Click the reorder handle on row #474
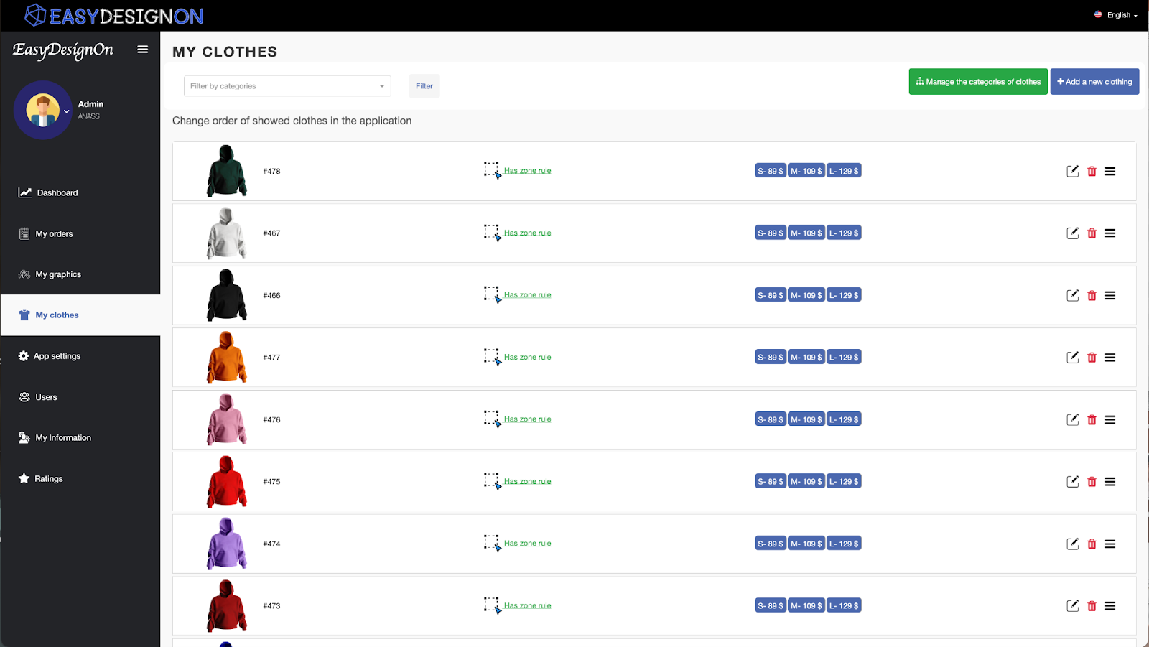Image resolution: width=1149 pixels, height=647 pixels. coord(1110,544)
